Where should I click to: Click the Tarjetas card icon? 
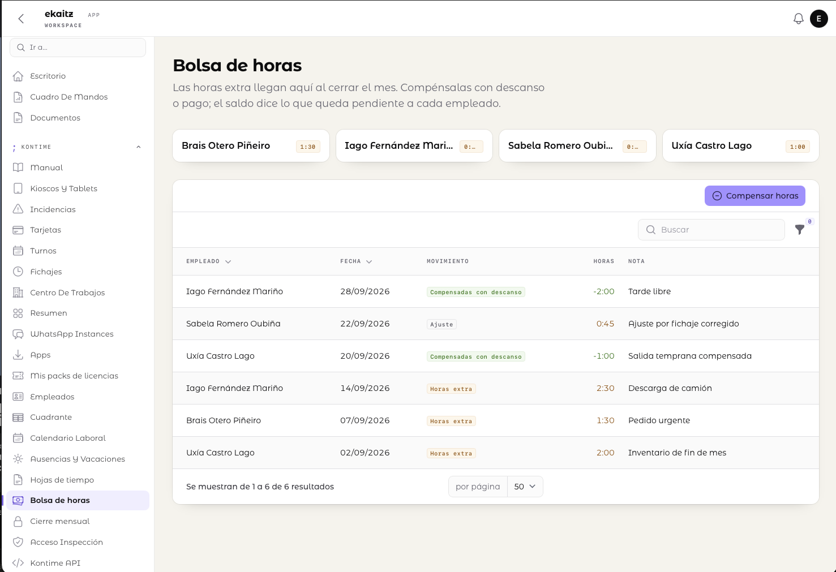[x=18, y=230]
